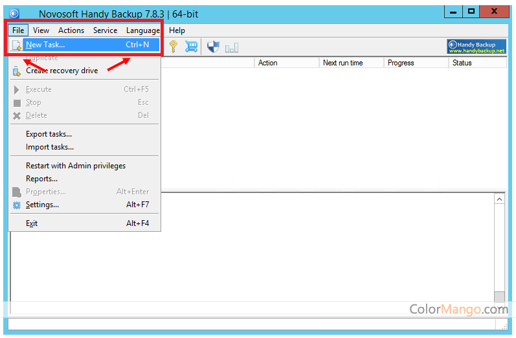Open Reports... from the File menu
Viewport: 516px width, 338px height.
(x=41, y=179)
